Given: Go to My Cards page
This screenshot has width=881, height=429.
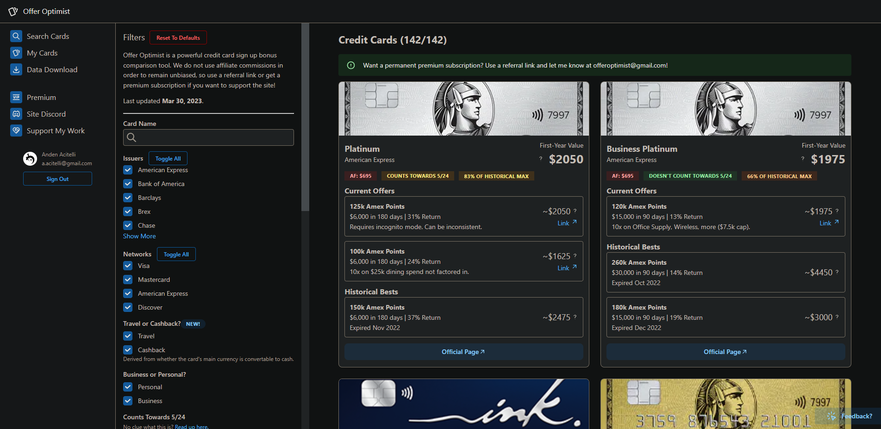Looking at the screenshot, I should coord(42,53).
